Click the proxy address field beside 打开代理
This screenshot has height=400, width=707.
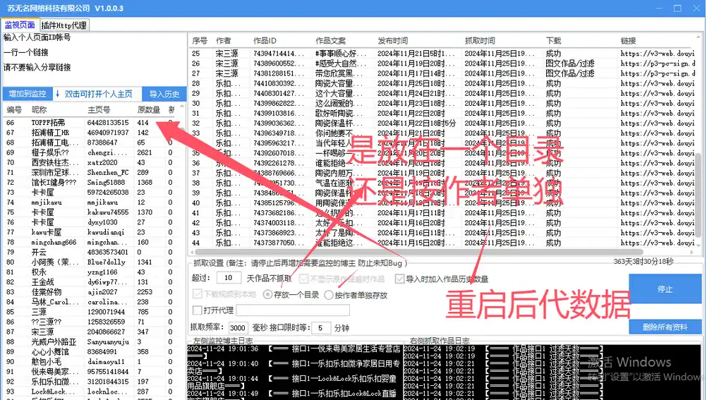point(293,310)
